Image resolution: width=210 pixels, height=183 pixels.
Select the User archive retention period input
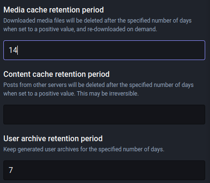pos(104,170)
